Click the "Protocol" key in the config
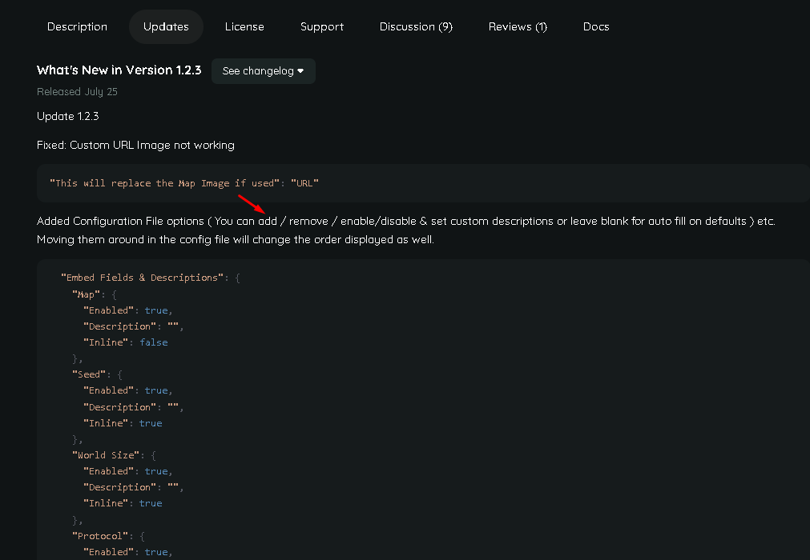This screenshot has width=810, height=560. [x=99, y=535]
